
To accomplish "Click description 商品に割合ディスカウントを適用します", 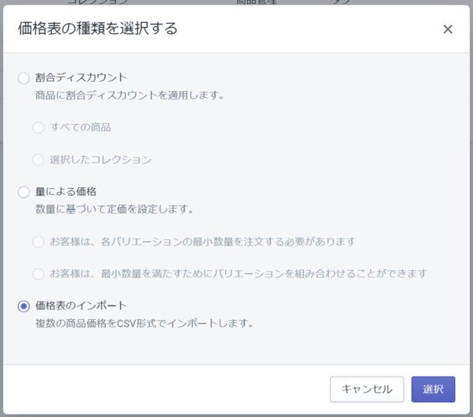I will 130,96.
